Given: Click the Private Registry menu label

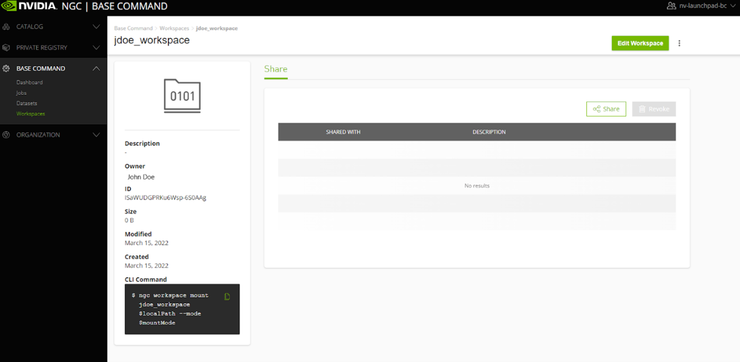Looking at the screenshot, I should [x=42, y=48].
